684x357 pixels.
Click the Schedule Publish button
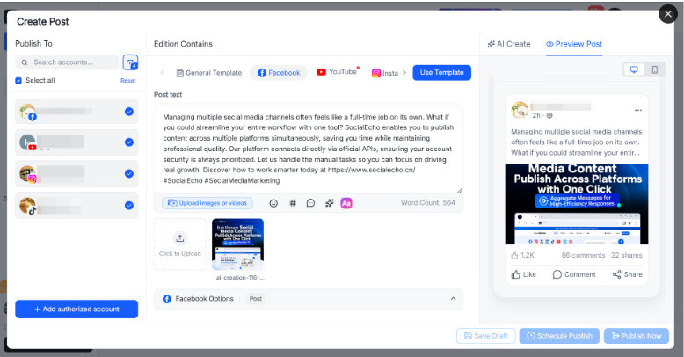[559, 336]
